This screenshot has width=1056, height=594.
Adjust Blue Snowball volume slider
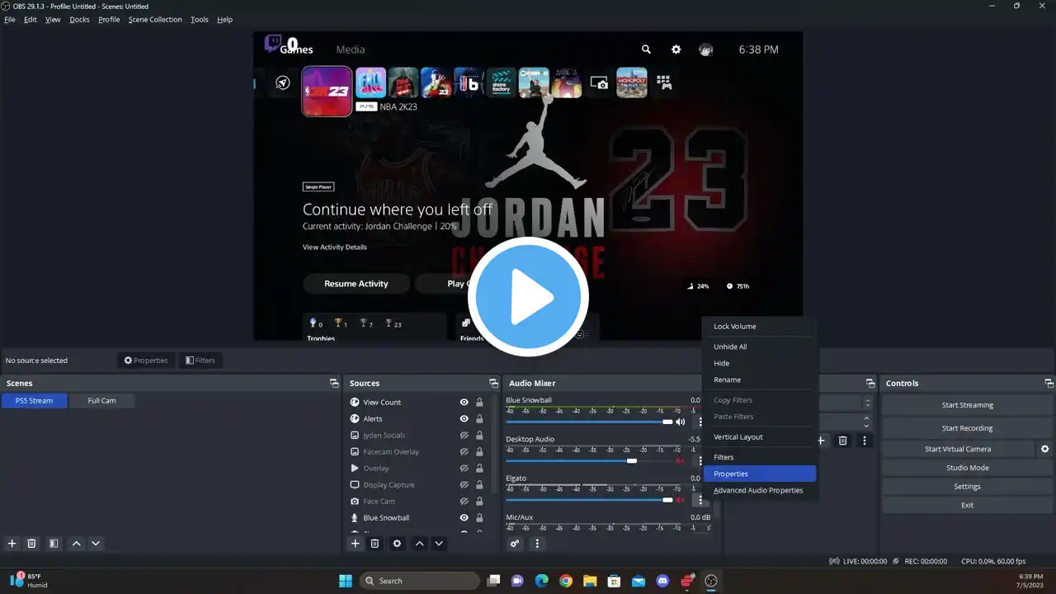590,422
